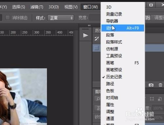The width and height of the screenshot is (164, 125).
Task: Open the 3D(D) menu in menu bar
Action: click(x=53, y=7)
